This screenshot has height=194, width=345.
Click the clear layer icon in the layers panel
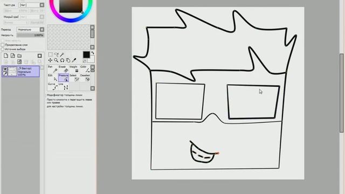coord(19,62)
